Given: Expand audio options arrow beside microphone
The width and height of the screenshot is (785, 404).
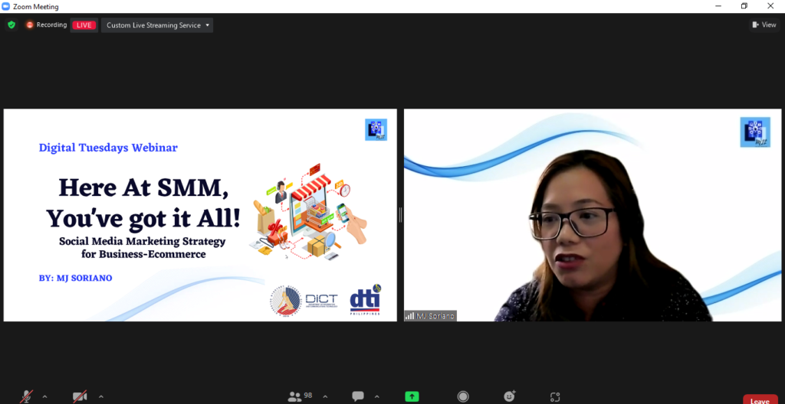Looking at the screenshot, I should [x=44, y=396].
